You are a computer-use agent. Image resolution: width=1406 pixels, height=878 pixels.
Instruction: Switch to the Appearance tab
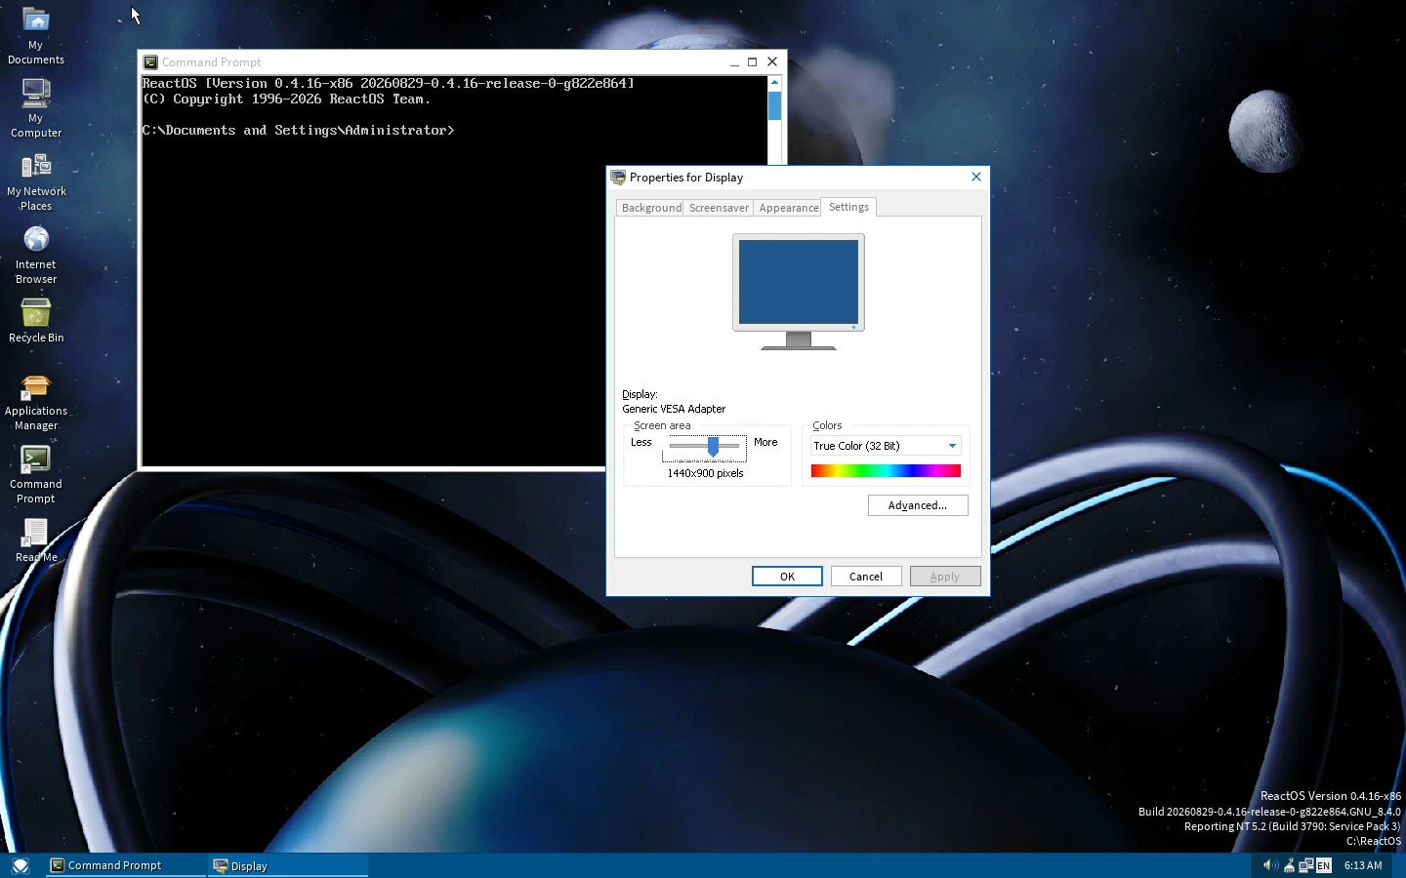point(788,208)
